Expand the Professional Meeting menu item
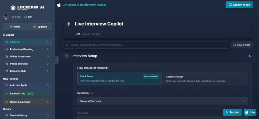Image resolution: width=259 pixels, height=119 pixels. tap(27, 49)
